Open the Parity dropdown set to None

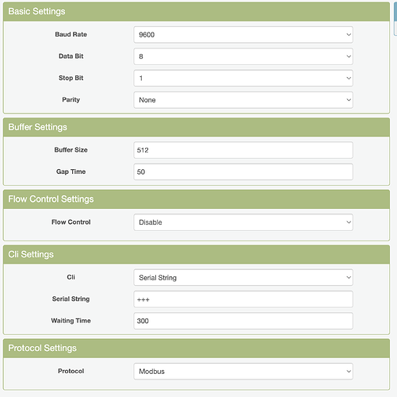point(243,100)
